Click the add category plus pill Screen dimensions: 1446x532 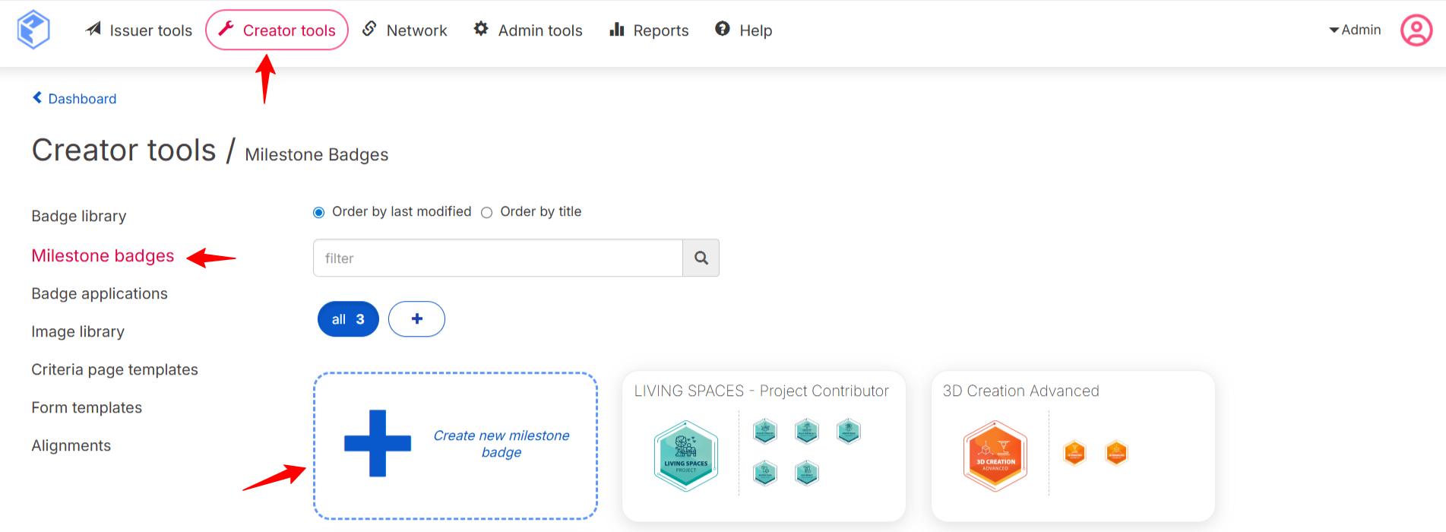tap(416, 319)
